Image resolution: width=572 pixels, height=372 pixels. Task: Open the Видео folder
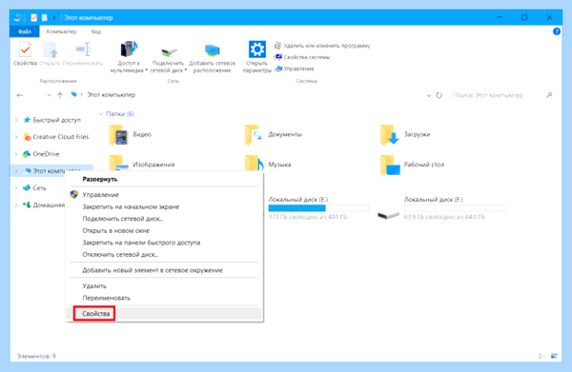131,135
